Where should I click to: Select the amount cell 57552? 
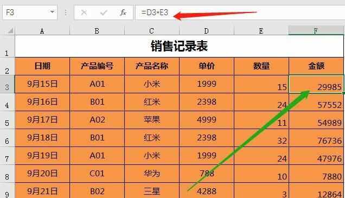(316, 102)
